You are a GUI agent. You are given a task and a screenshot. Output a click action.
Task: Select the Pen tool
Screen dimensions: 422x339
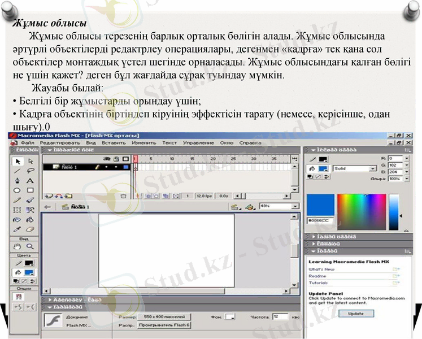coord(17,181)
